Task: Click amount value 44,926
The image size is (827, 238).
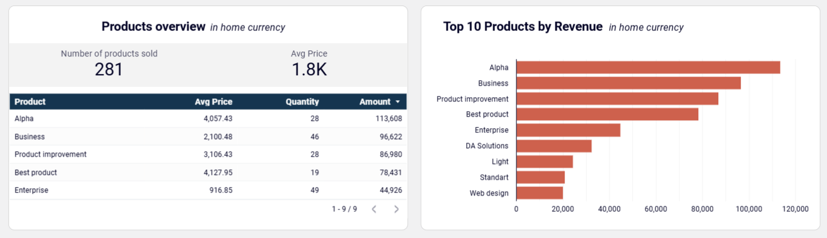Action: (390, 190)
